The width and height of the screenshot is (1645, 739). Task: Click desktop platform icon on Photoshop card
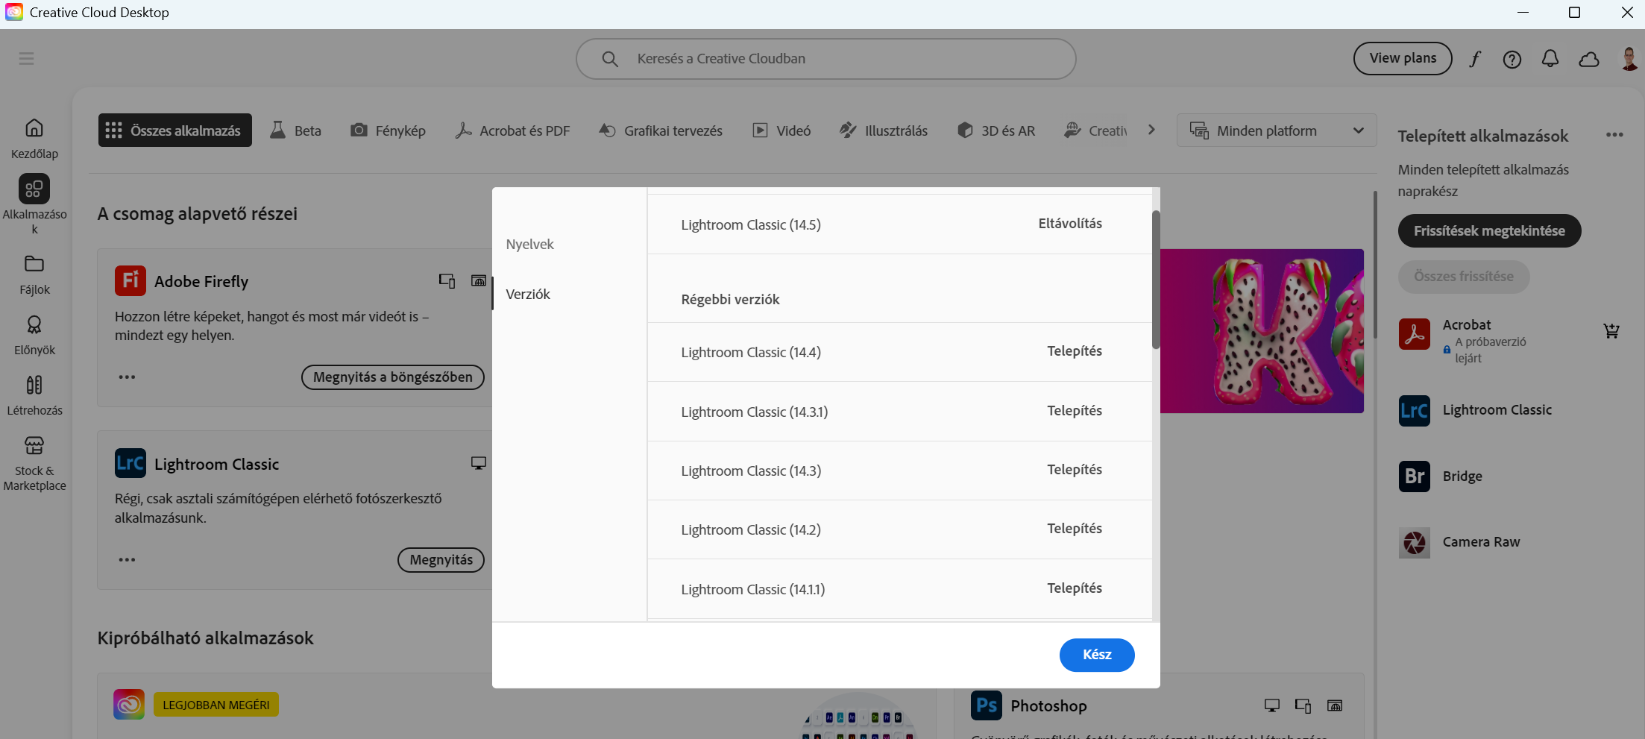pyautogui.click(x=1272, y=705)
